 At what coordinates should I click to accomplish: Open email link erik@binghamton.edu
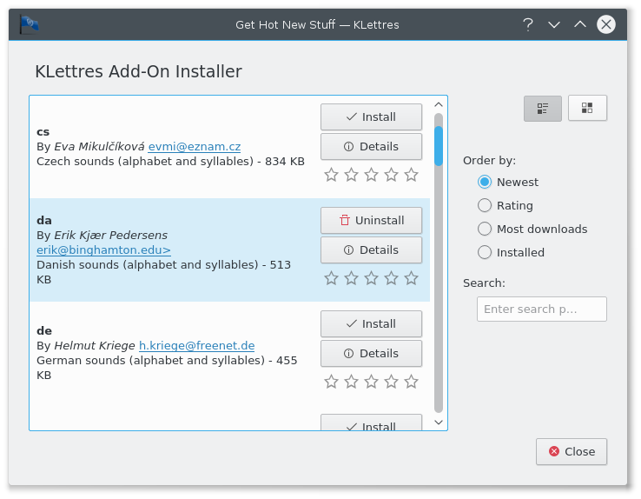pos(103,249)
